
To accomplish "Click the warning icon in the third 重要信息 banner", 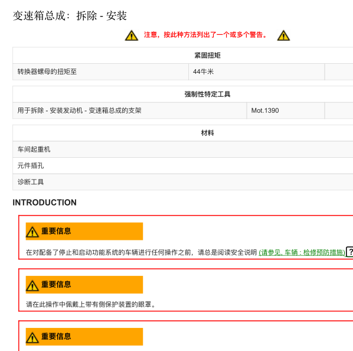I will pos(32,337).
